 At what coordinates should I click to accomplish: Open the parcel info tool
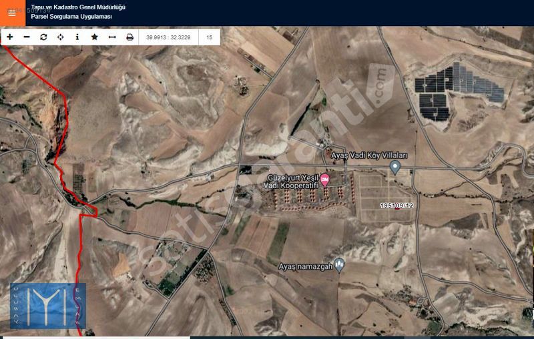coord(77,37)
